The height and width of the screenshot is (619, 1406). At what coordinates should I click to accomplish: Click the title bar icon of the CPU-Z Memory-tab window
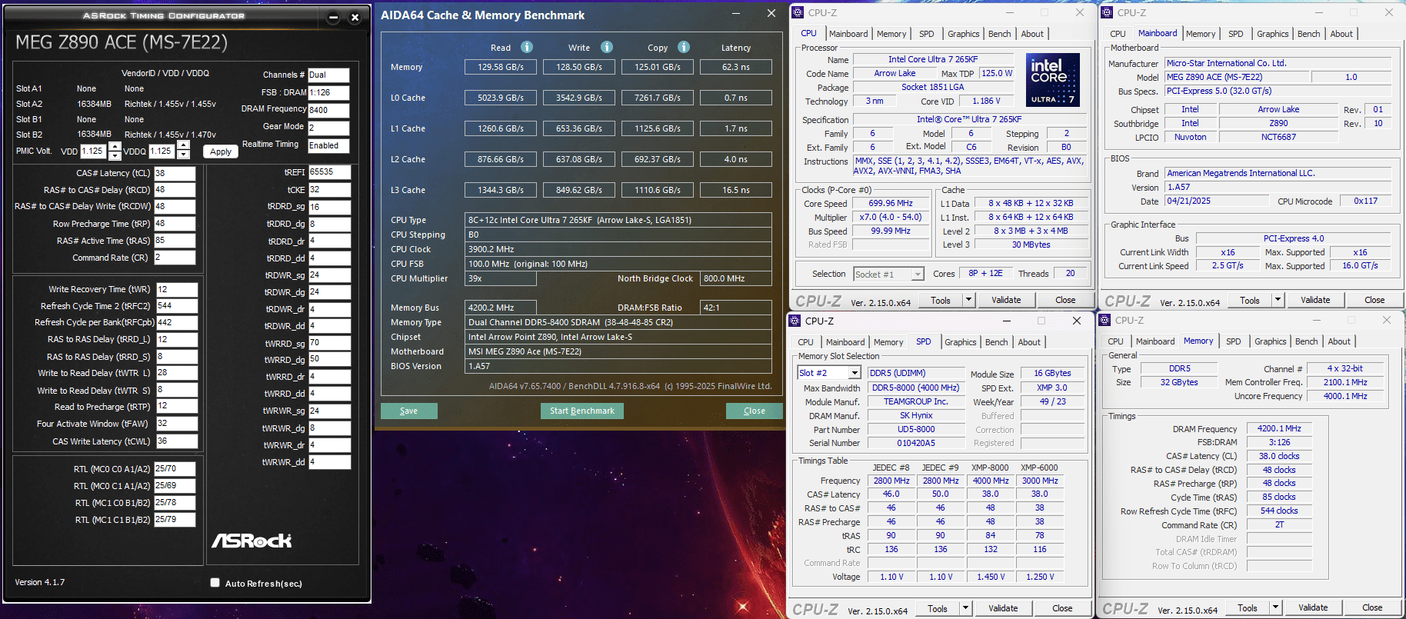pos(1105,320)
